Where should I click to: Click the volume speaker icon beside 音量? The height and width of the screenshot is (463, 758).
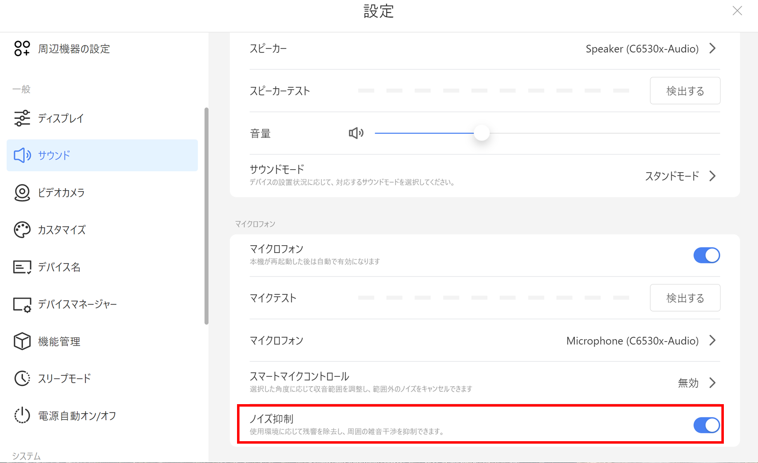pyautogui.click(x=356, y=133)
